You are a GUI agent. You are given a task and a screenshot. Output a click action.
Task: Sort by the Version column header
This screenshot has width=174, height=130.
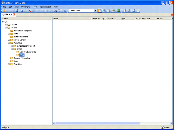164,18
